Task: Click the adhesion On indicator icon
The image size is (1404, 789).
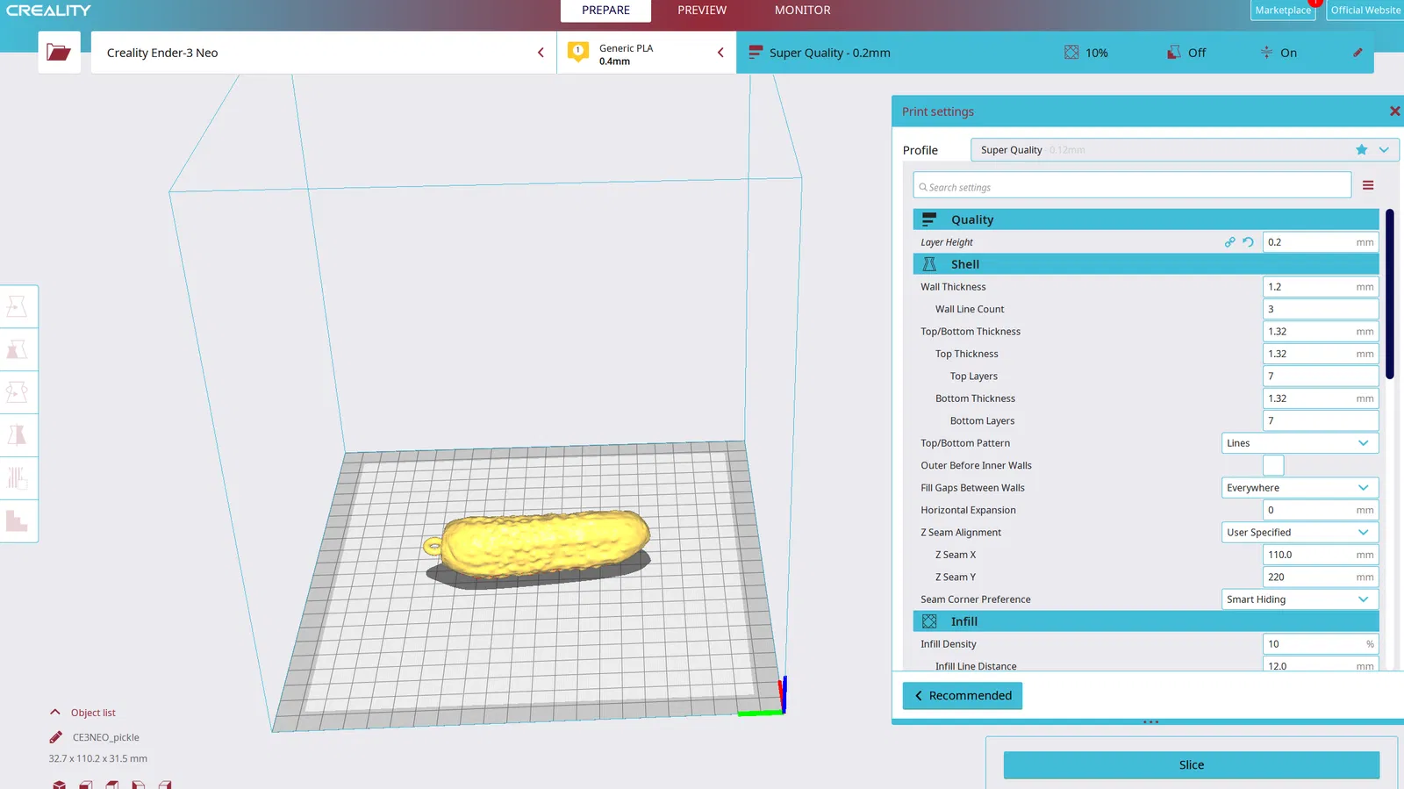Action: 1266,53
